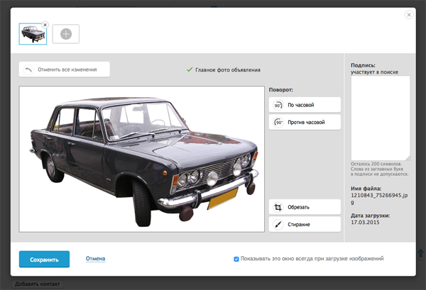Click the Добавить контакт button behind the dialog

tap(38, 284)
